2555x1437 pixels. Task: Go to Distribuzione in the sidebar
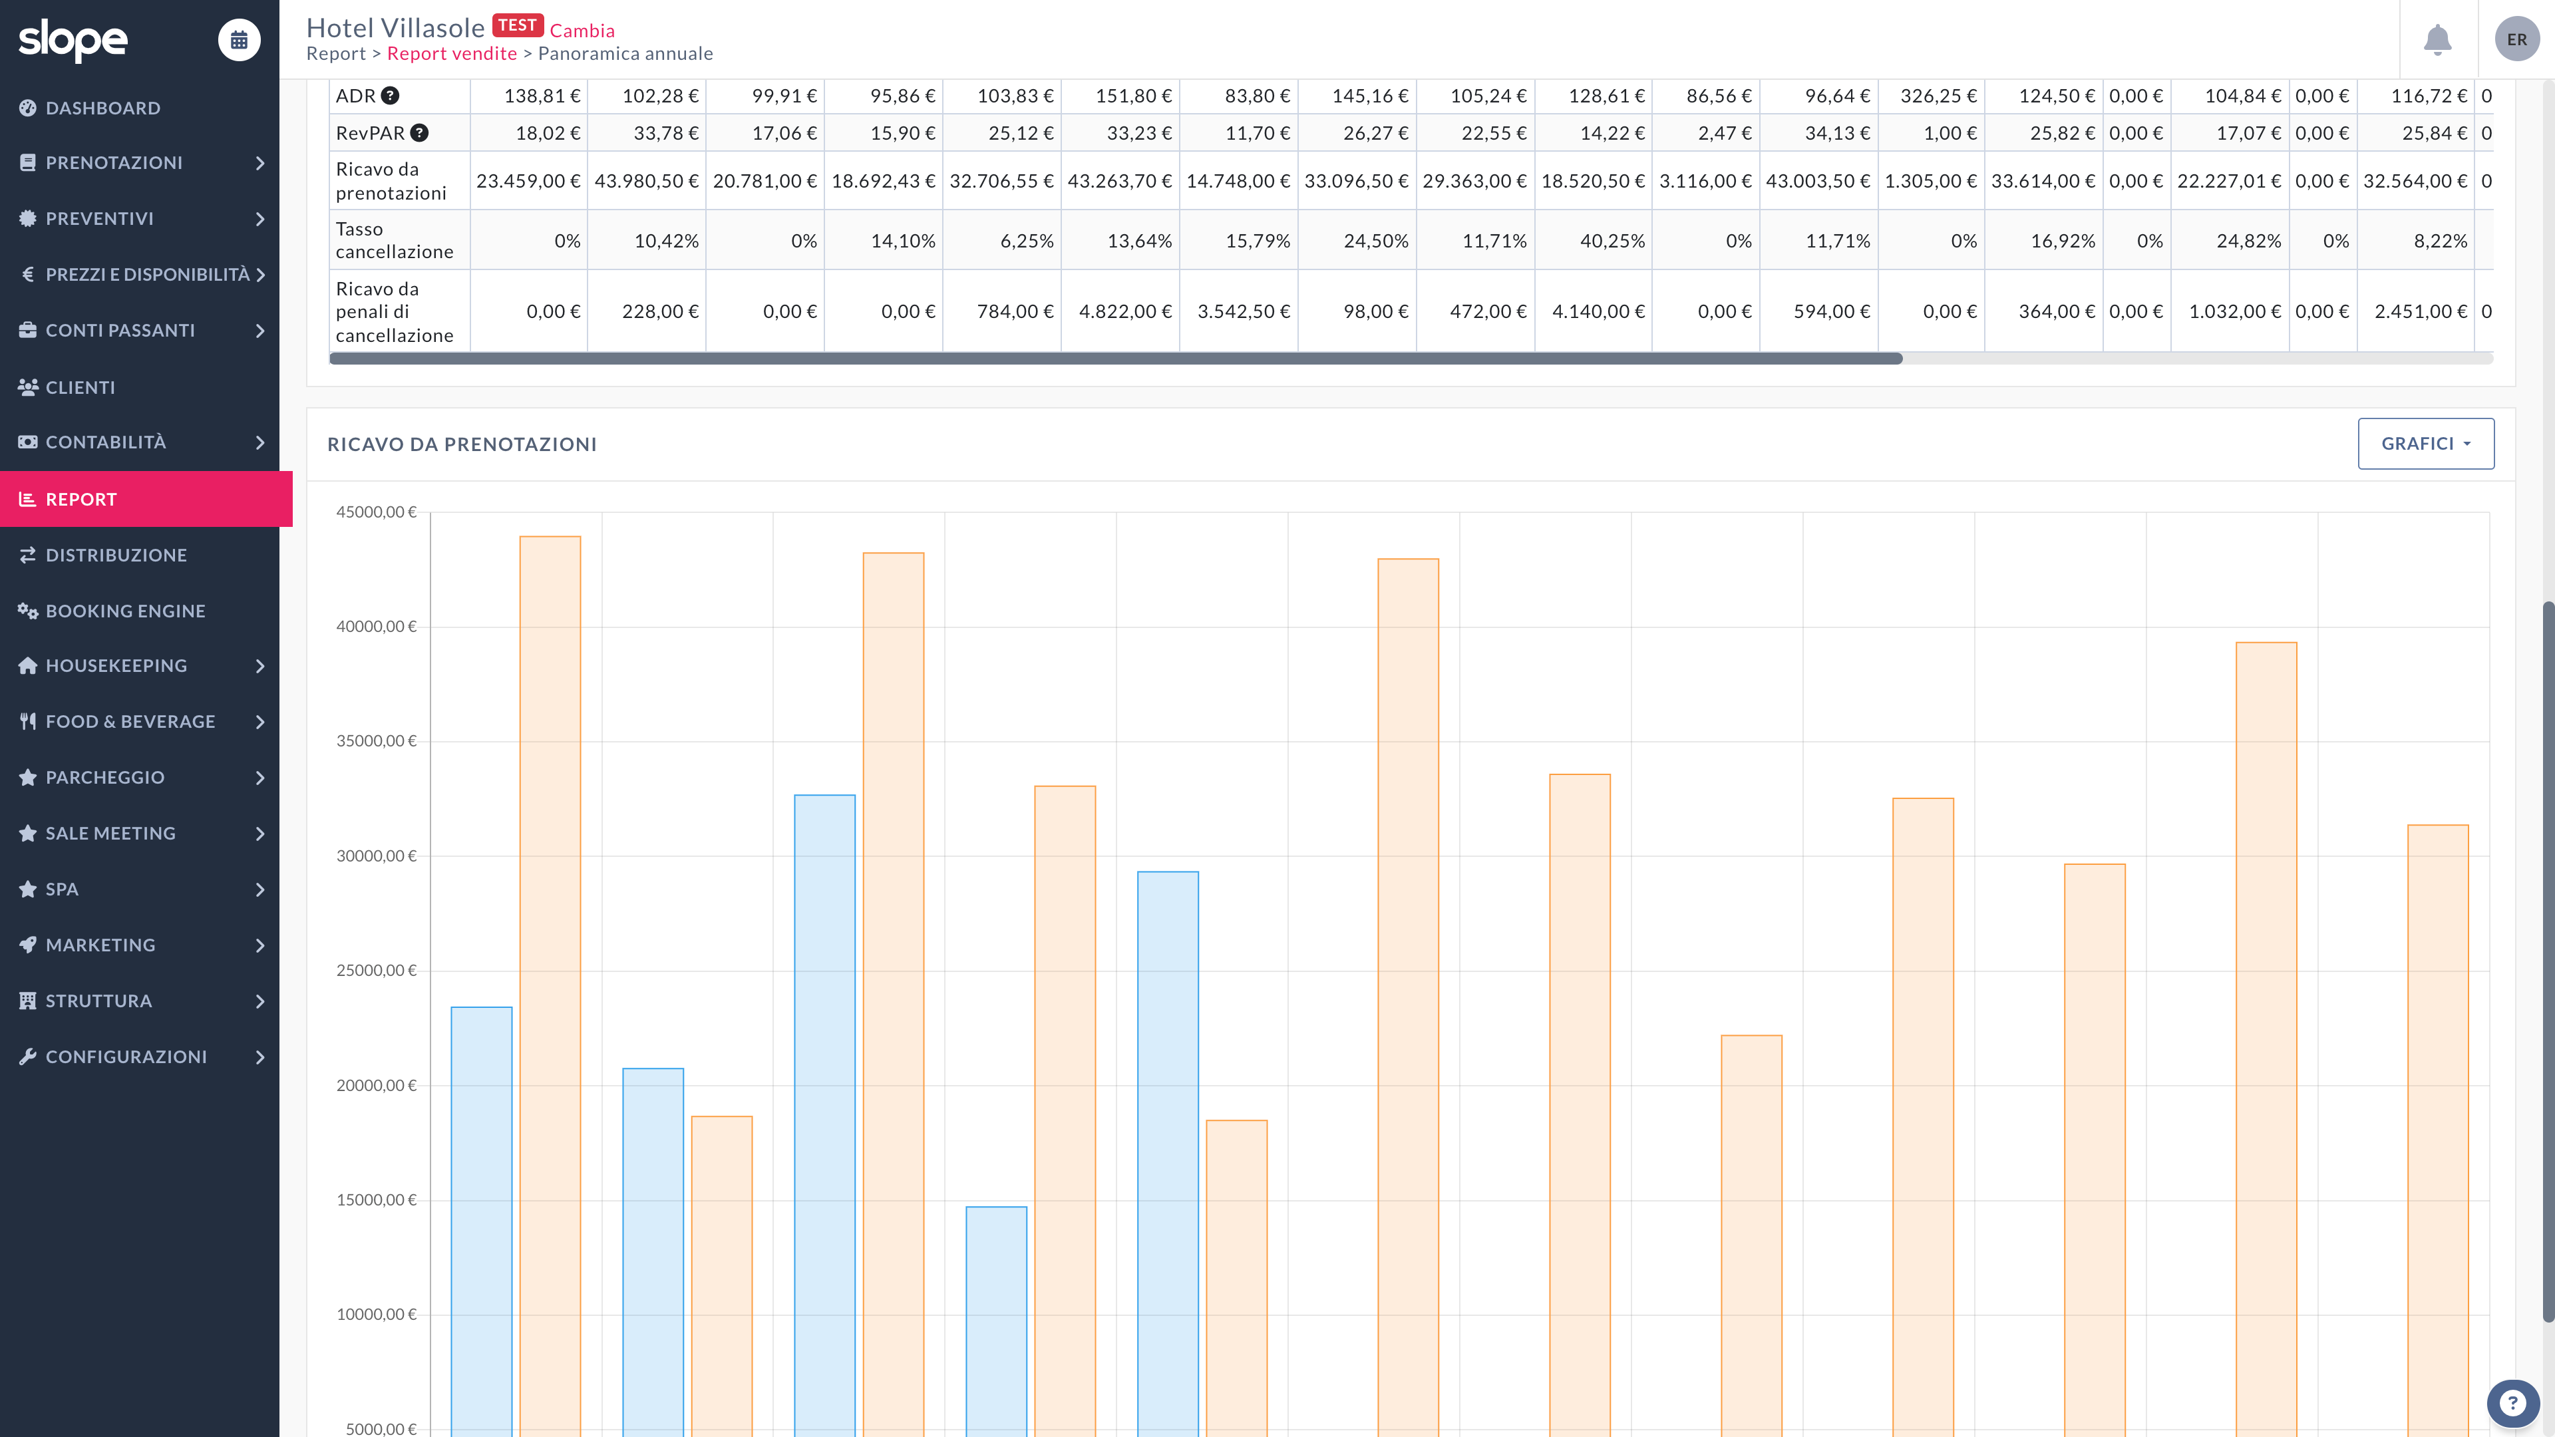coord(116,556)
